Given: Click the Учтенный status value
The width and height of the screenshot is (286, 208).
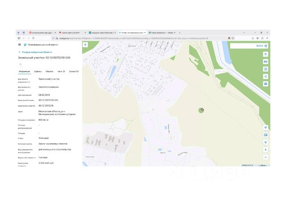Looking at the screenshot, I should point(44,138).
